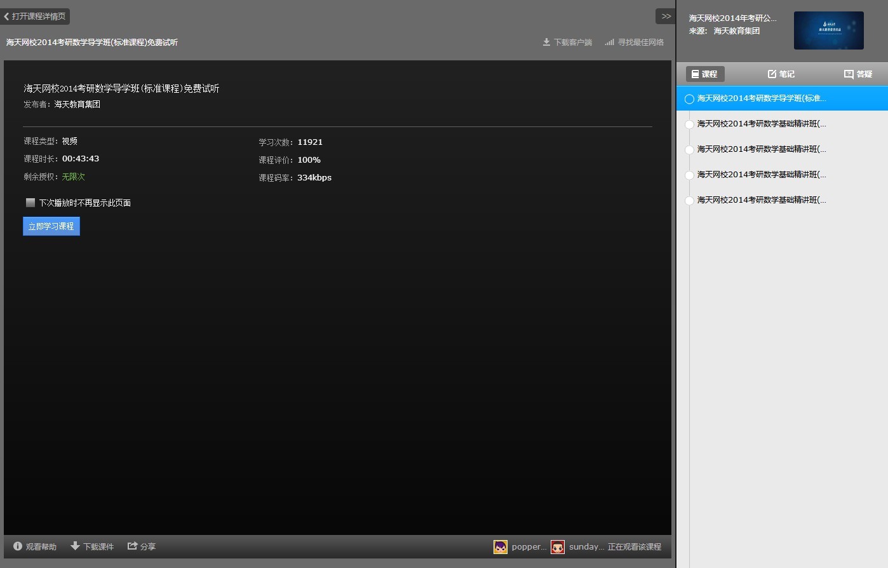Open sunday user avatar

[558, 546]
